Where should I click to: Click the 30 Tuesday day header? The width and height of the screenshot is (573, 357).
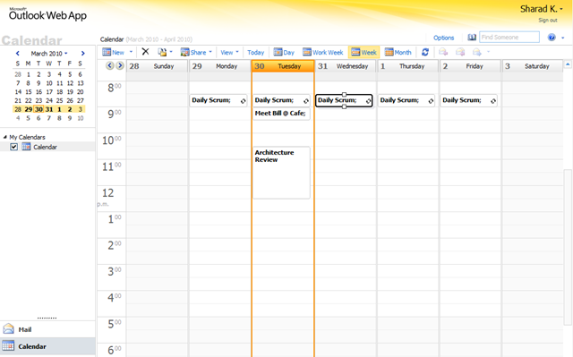tap(283, 66)
